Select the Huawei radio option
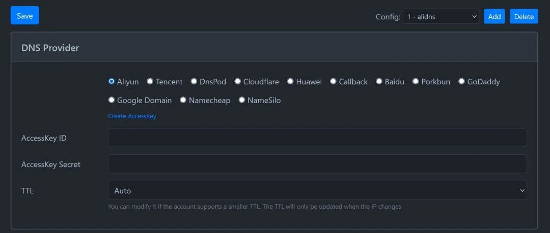550x233 pixels. click(x=290, y=81)
